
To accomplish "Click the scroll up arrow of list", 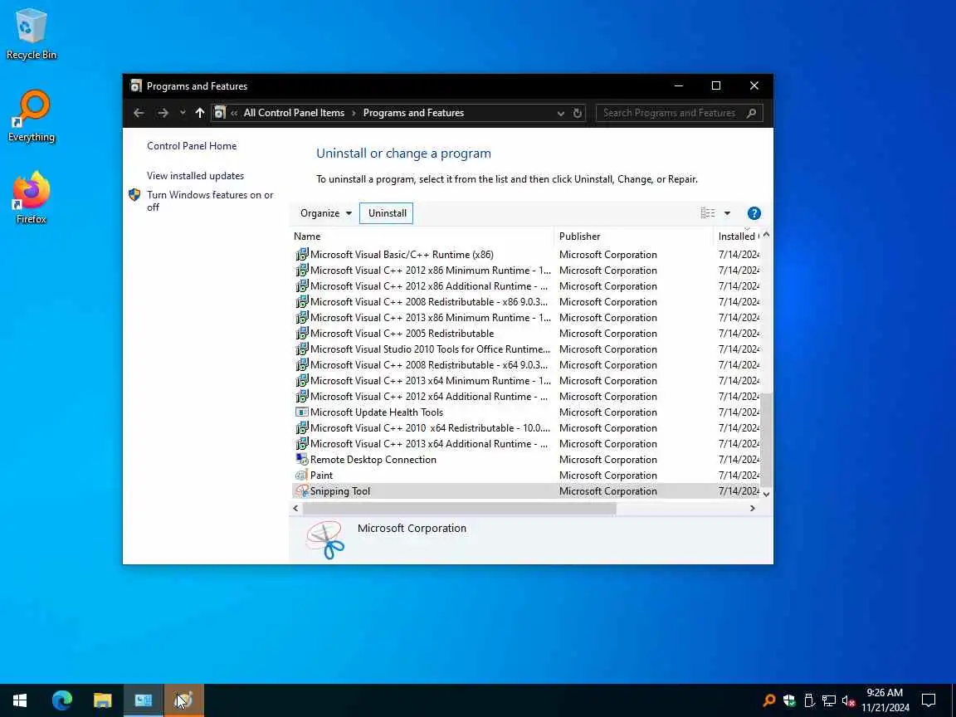I will (767, 235).
